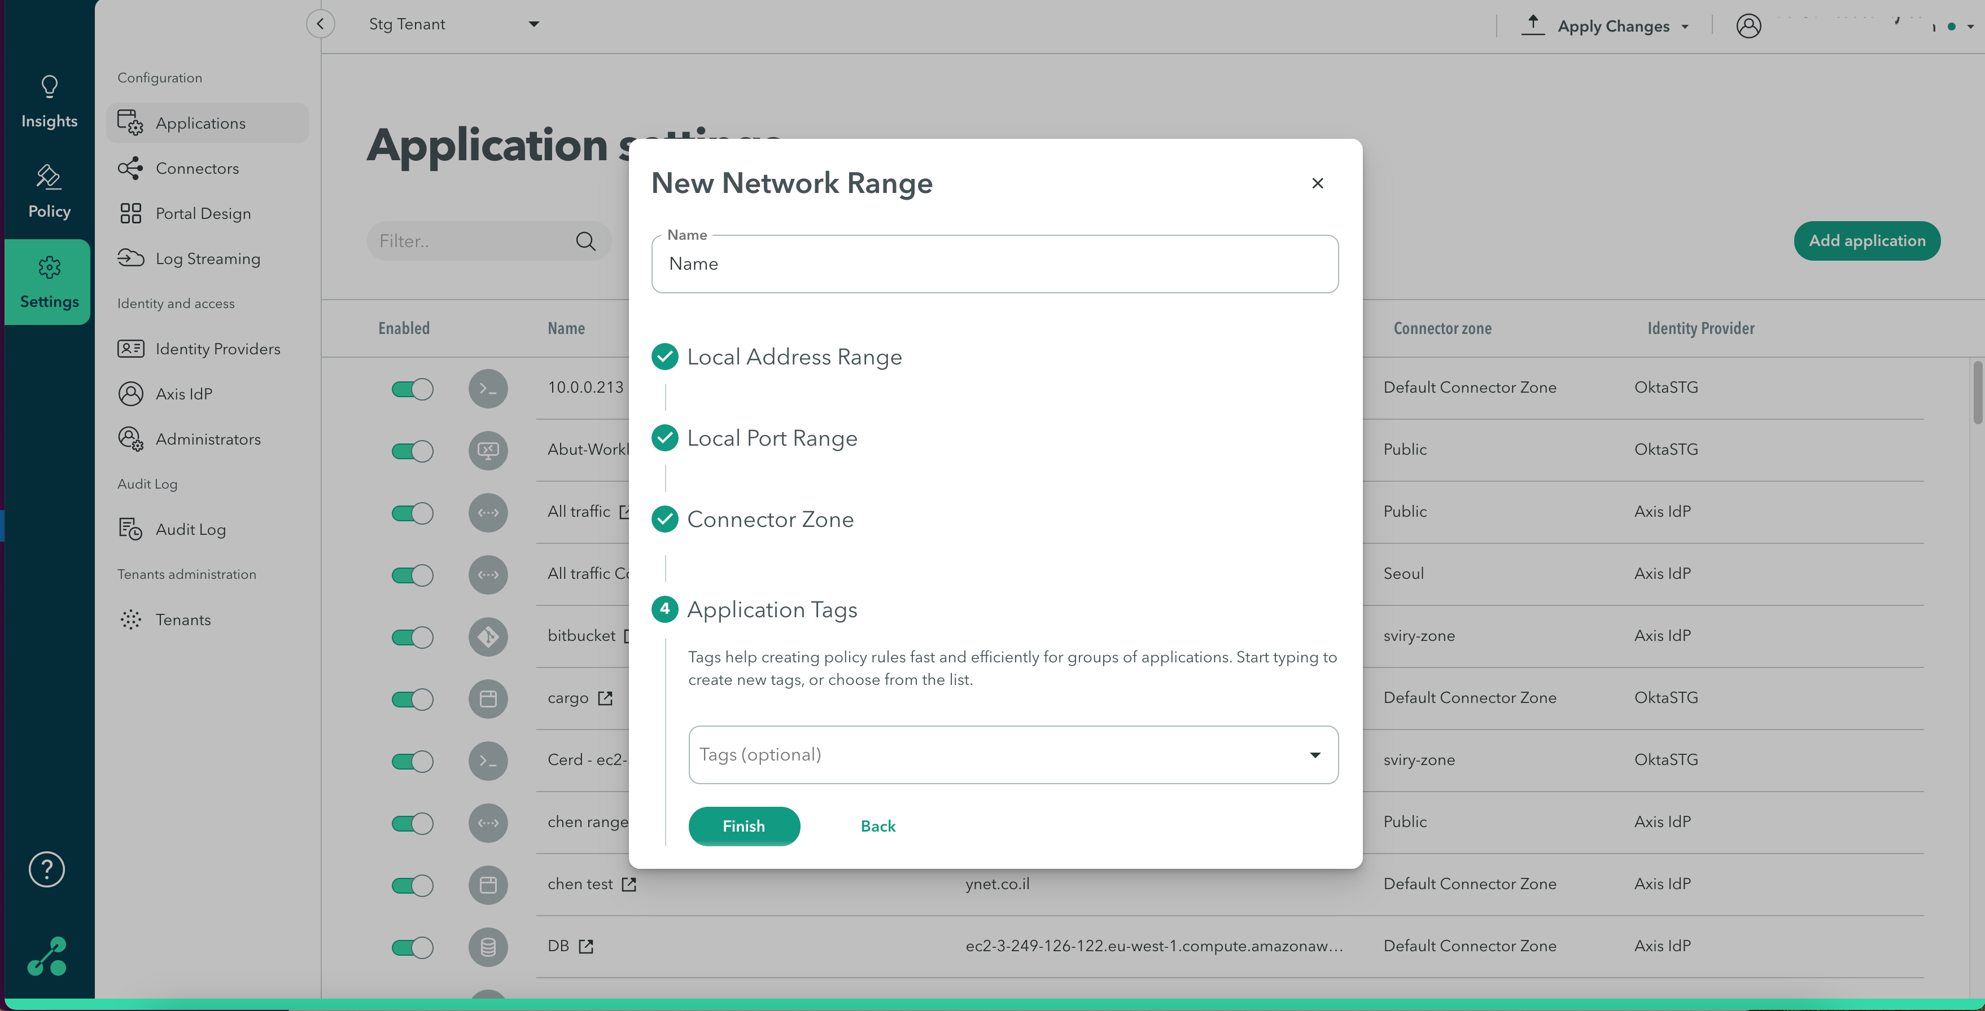Click the Finish button
This screenshot has width=1985, height=1011.
(x=744, y=826)
